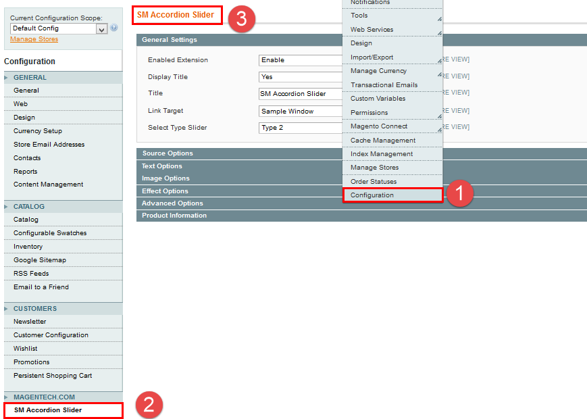Open Content Management settings
The image size is (587, 419).
coord(63,184)
